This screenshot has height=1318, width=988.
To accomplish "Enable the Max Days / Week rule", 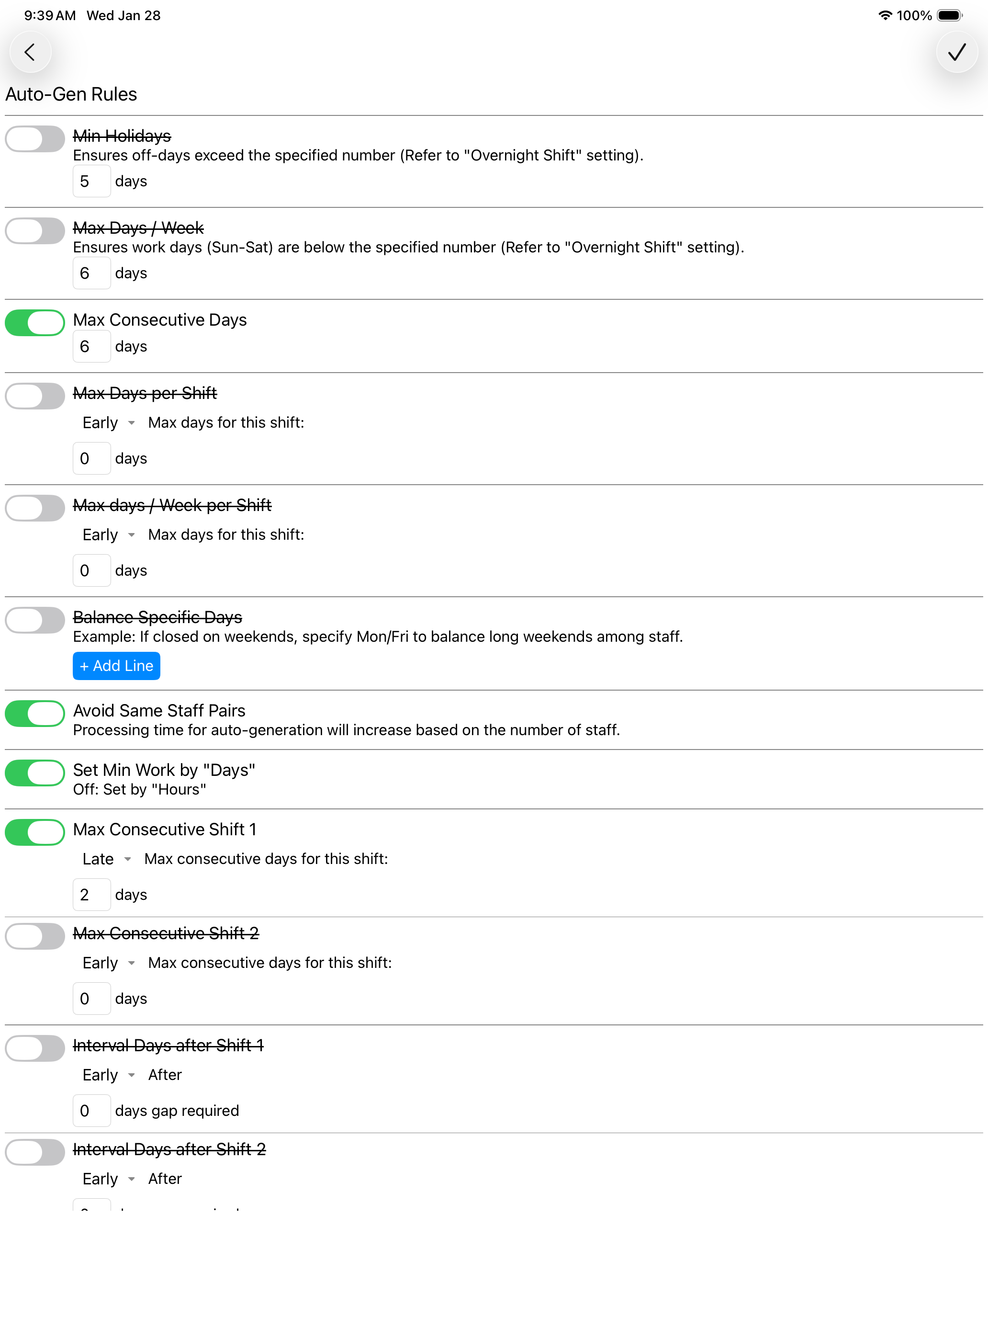I will click(x=34, y=230).
